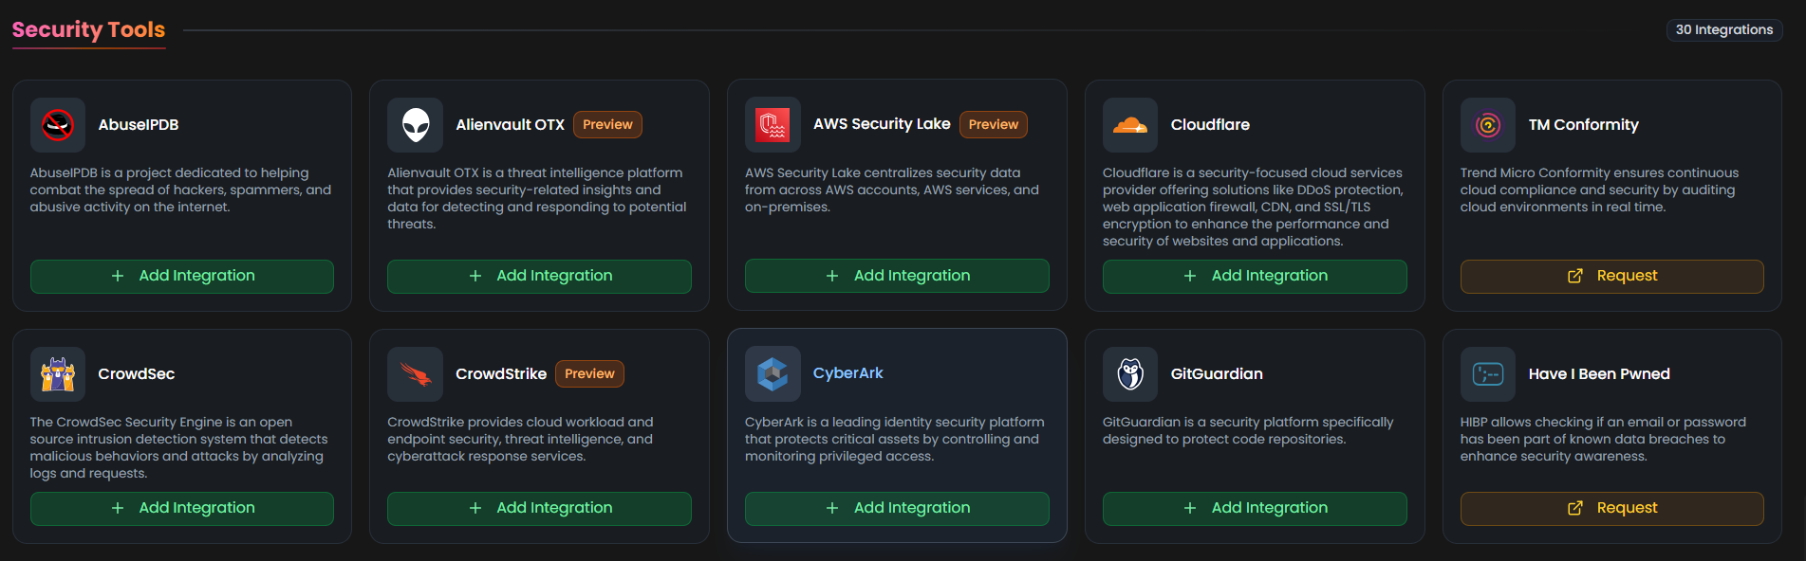The height and width of the screenshot is (561, 1806).
Task: Add the CyberArk integration
Action: click(897, 508)
